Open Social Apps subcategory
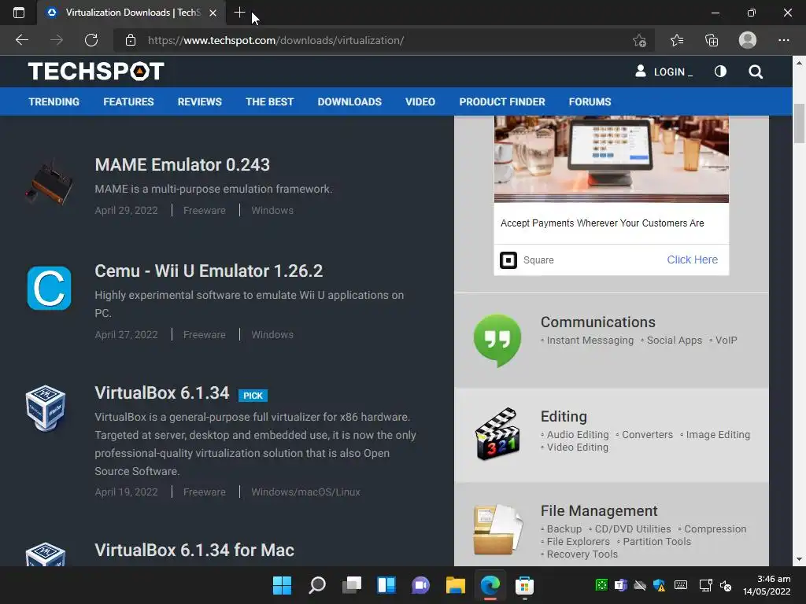 point(674,341)
